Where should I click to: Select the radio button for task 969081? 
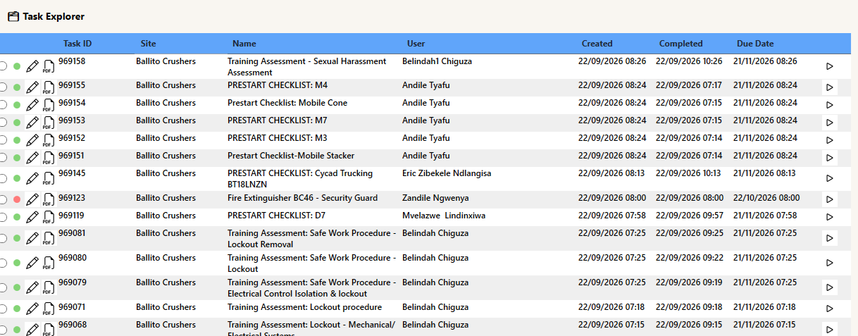(3, 238)
